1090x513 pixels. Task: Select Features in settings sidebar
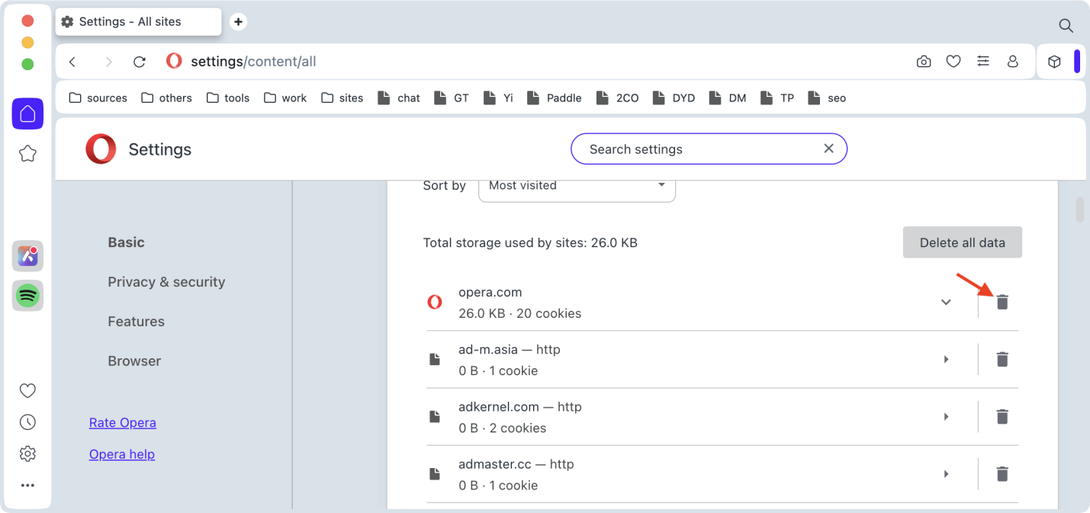136,322
